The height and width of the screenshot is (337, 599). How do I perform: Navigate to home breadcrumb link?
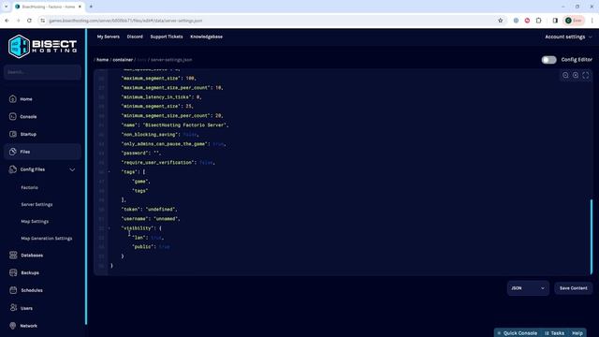(x=102, y=60)
